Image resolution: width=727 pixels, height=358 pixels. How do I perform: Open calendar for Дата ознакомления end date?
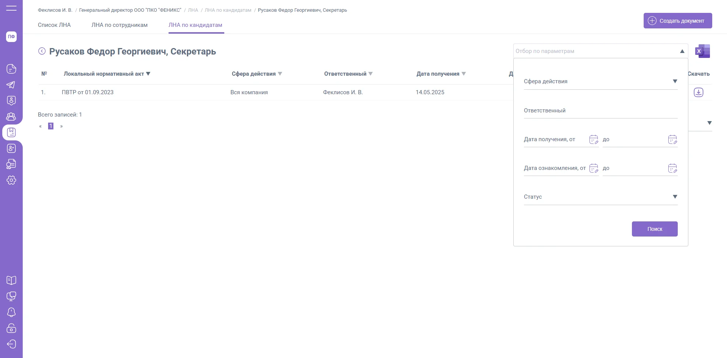click(672, 168)
